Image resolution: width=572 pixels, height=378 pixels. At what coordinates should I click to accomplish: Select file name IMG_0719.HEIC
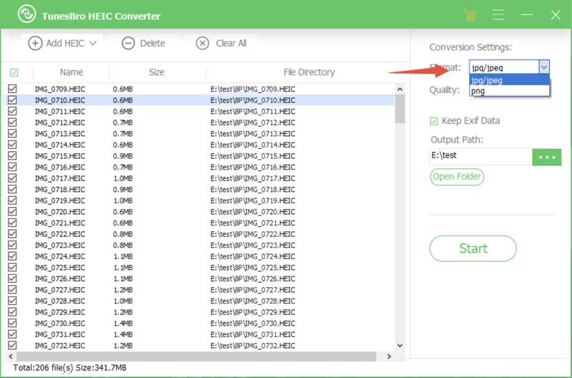tap(60, 200)
